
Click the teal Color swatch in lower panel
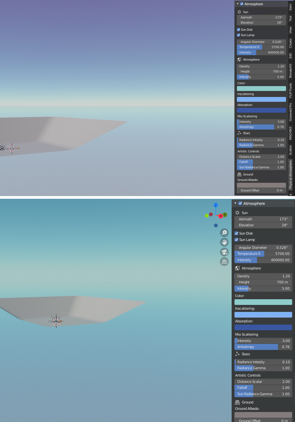[x=263, y=302]
